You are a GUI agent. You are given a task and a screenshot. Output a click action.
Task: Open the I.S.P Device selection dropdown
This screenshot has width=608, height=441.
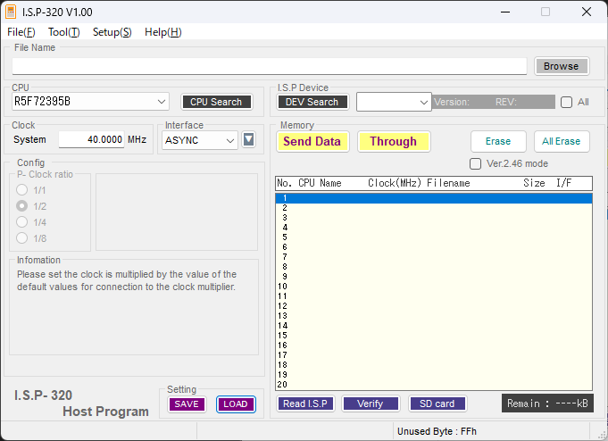tap(424, 103)
